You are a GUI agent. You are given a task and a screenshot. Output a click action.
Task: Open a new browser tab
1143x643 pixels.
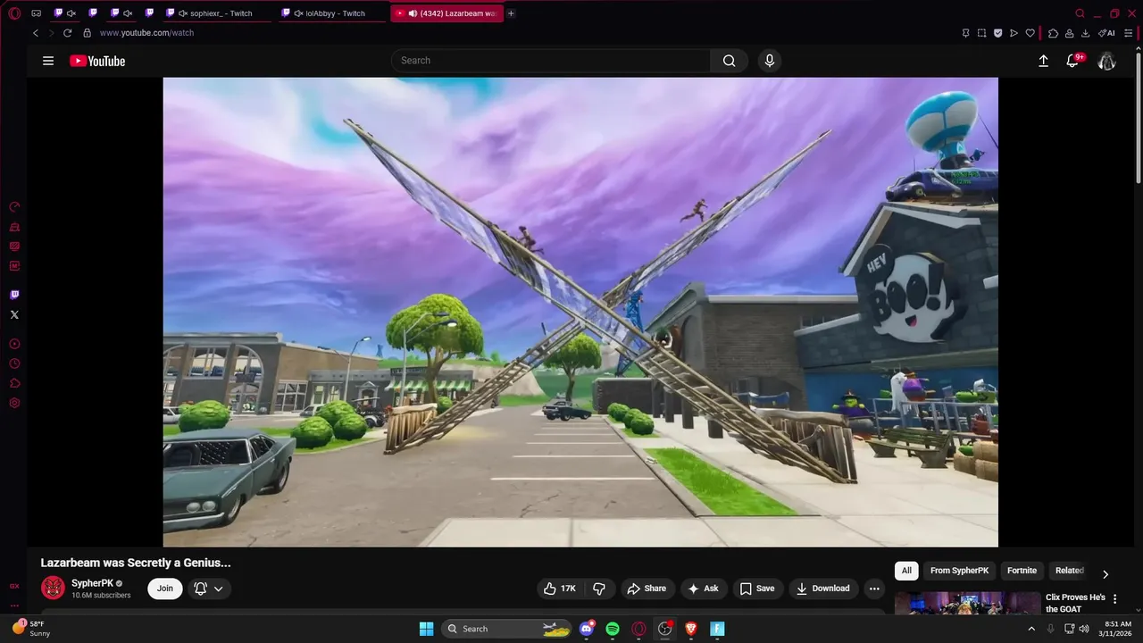click(511, 13)
